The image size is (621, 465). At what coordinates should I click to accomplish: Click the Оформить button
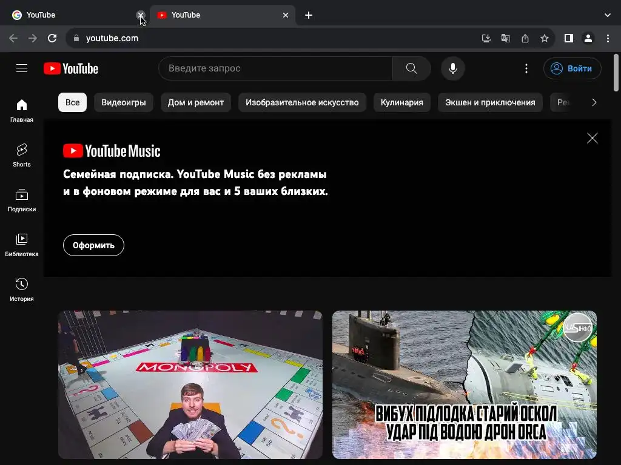point(93,245)
